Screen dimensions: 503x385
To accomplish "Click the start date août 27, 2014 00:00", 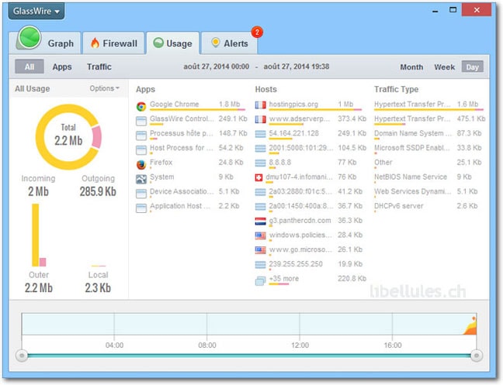I will (x=217, y=67).
